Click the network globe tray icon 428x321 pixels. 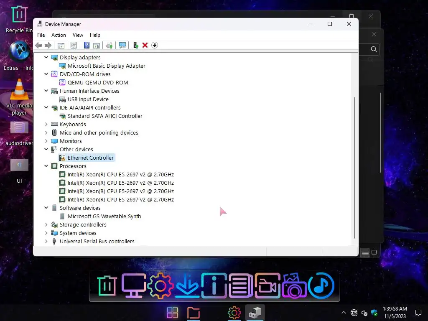point(354,313)
